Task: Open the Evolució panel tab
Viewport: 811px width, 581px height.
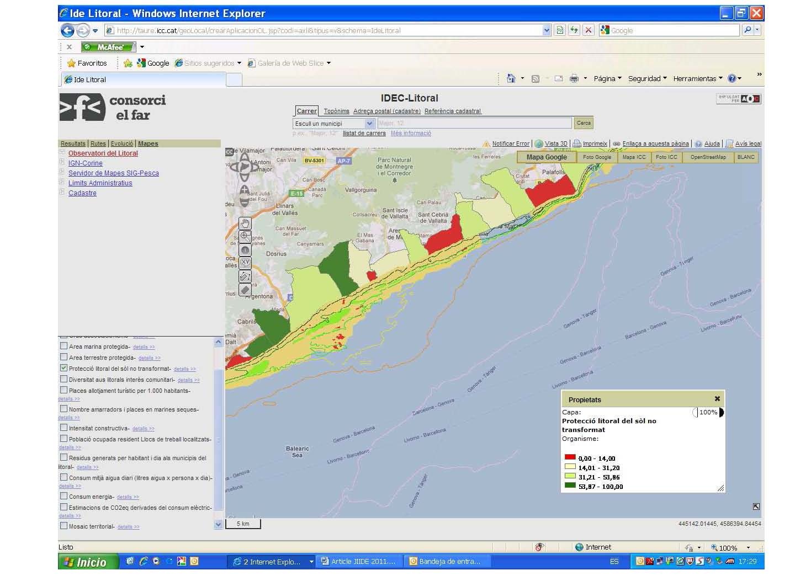Action: pyautogui.click(x=122, y=143)
